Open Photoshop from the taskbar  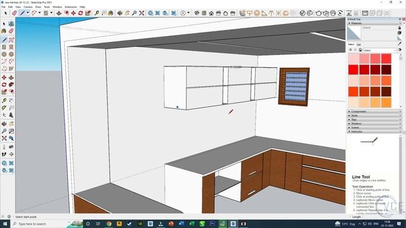pos(213,224)
